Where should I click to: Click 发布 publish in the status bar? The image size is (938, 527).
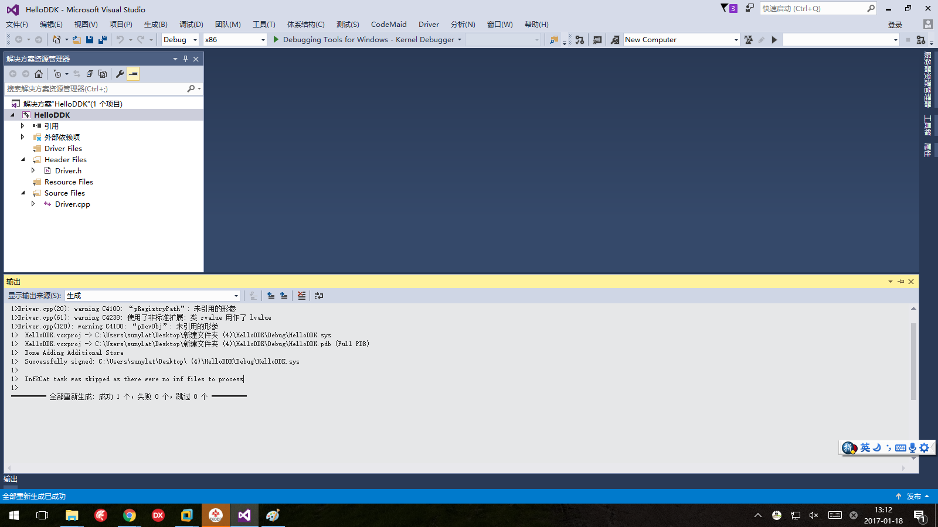coord(914,497)
